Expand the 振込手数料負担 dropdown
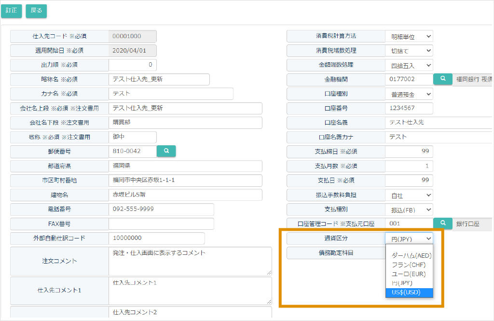This screenshot has height=321, width=494. [409, 195]
